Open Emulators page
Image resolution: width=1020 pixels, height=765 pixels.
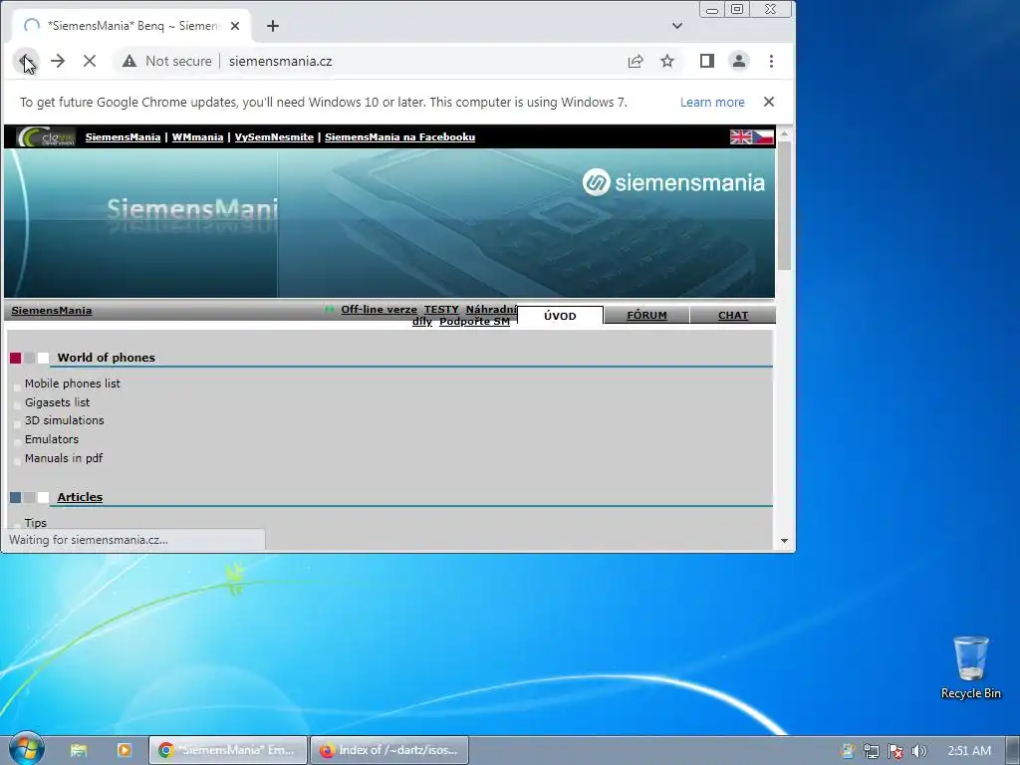pos(52,439)
